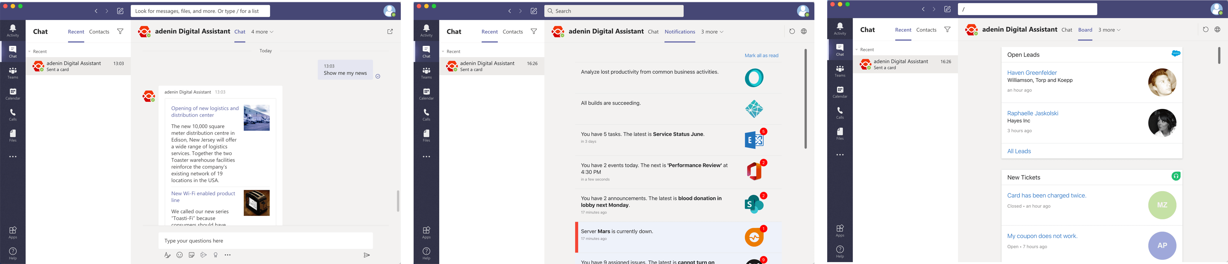Select the Board tab in the right window
Screen dimensions: 1228x264
1086,30
